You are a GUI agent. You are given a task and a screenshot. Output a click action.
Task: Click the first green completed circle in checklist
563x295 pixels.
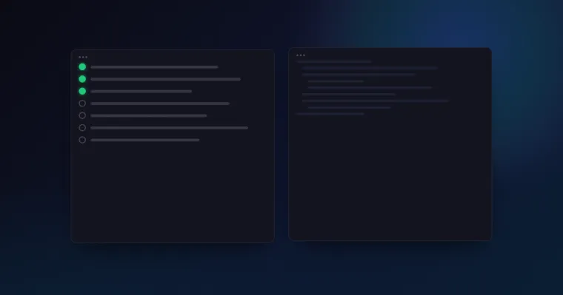click(x=82, y=67)
